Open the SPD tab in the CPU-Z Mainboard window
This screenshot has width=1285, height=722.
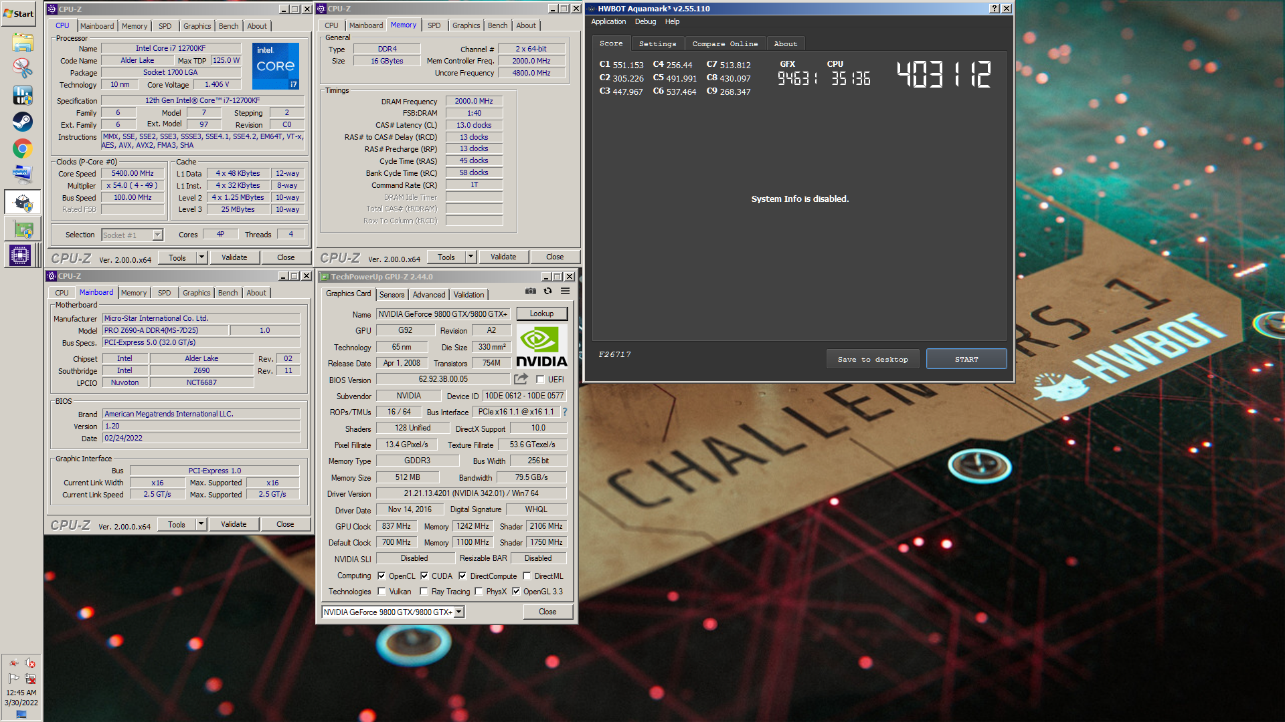tap(164, 293)
